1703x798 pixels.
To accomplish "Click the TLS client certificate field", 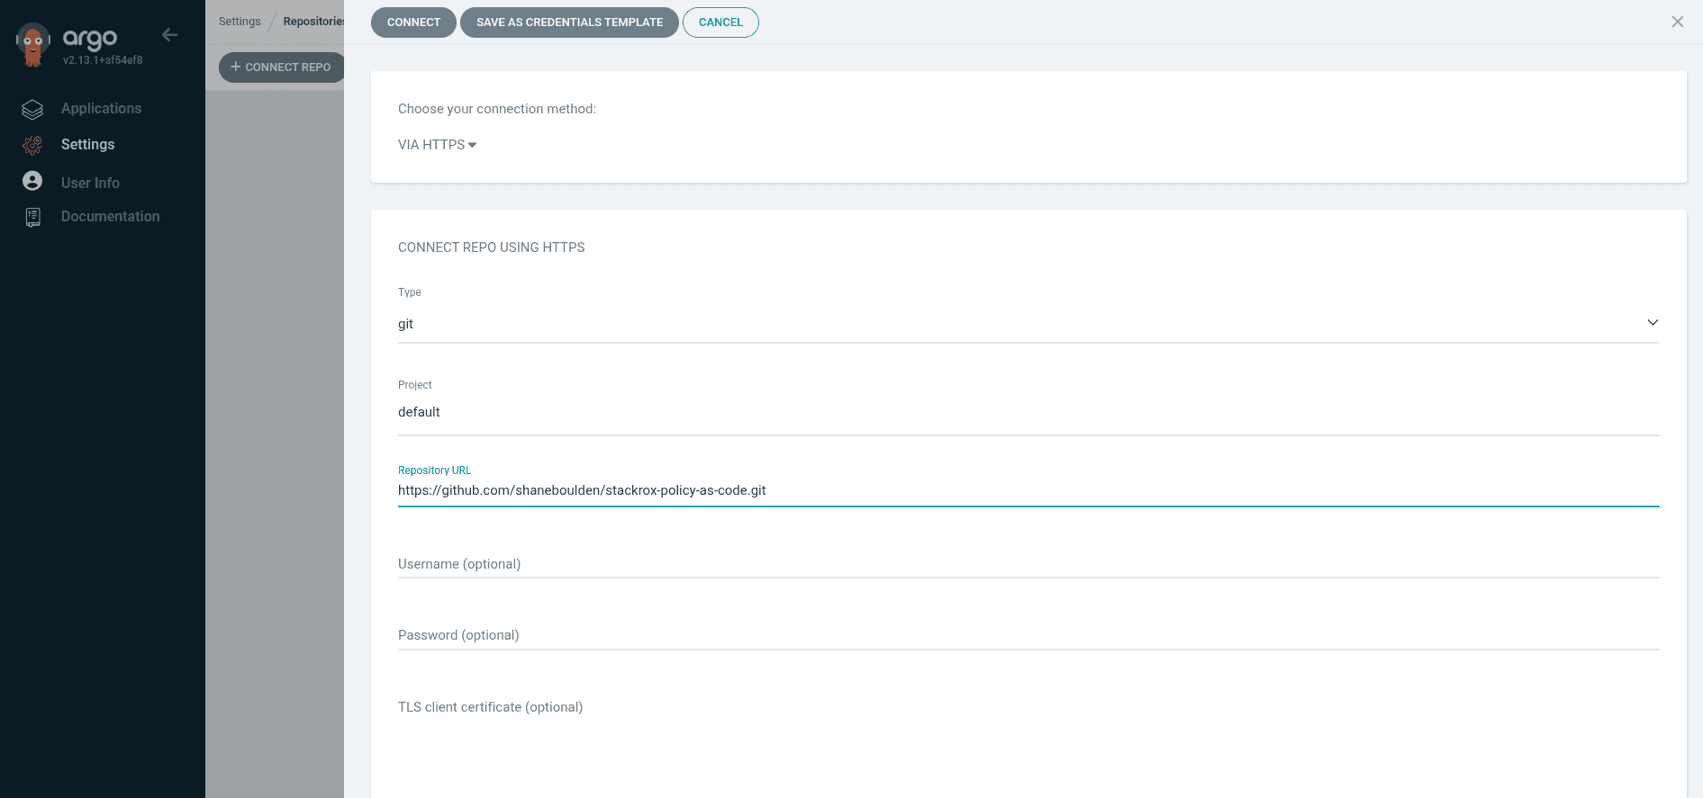I will pos(1028,707).
